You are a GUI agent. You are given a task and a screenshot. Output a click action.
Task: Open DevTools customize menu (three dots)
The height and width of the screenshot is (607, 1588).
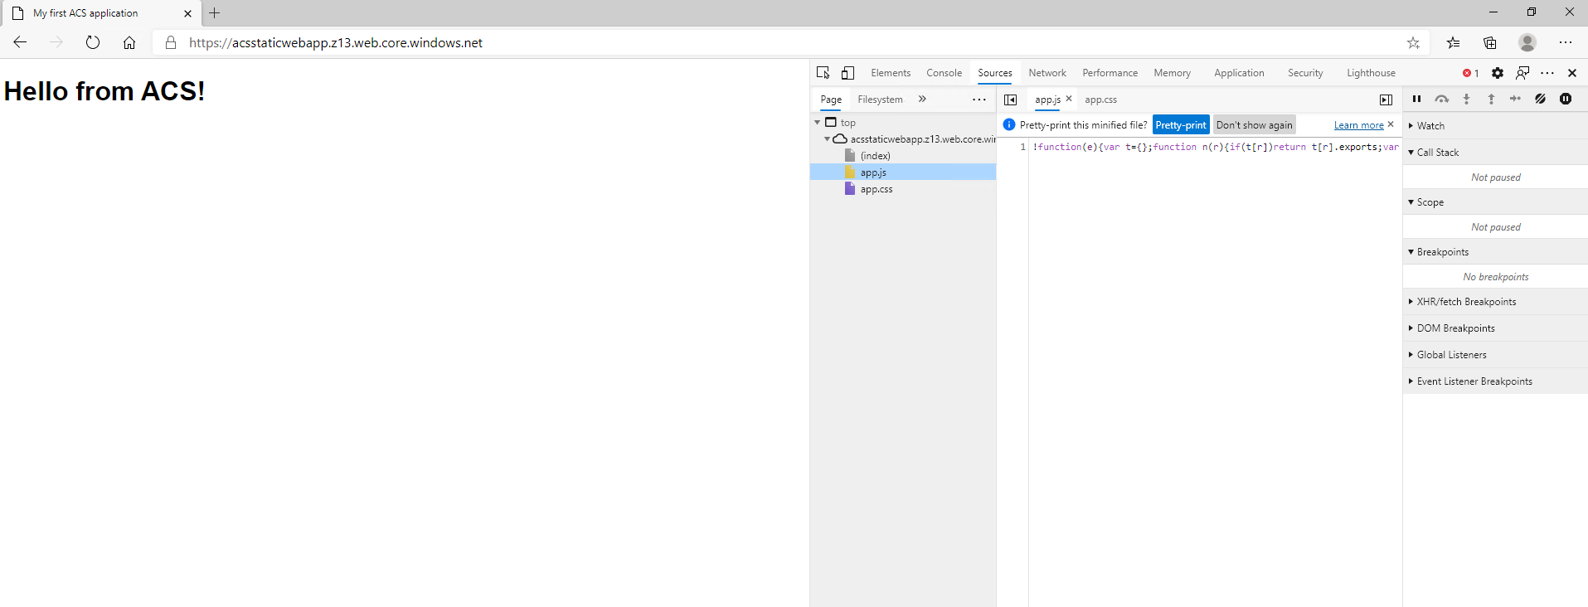coord(1547,73)
